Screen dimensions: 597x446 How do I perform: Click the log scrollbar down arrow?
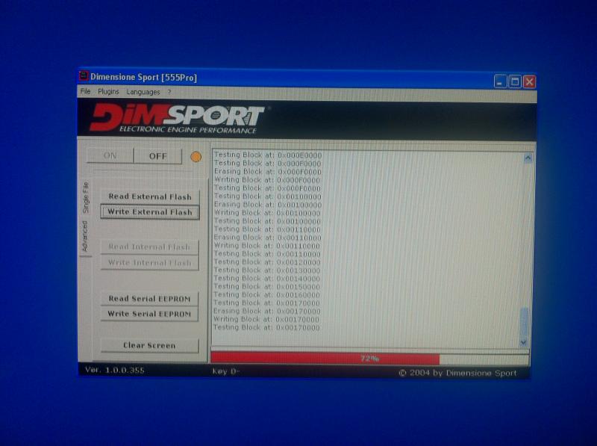524,342
